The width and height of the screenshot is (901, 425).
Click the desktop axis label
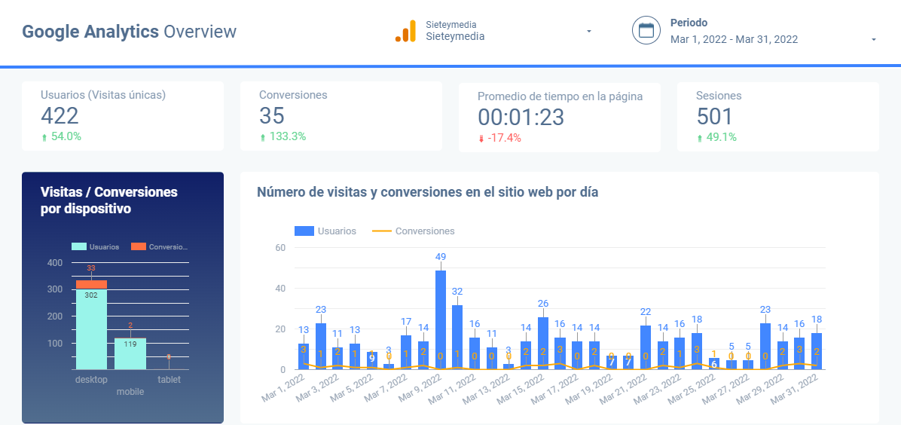coord(91,380)
